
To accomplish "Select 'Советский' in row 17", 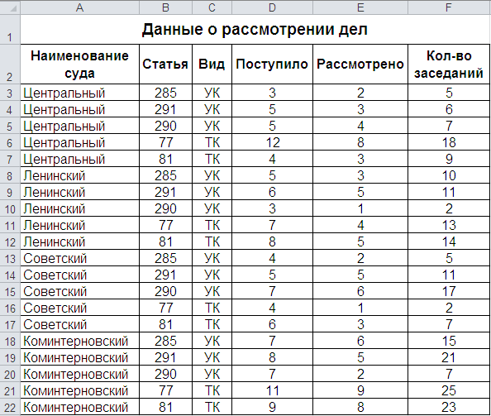I will [x=80, y=324].
